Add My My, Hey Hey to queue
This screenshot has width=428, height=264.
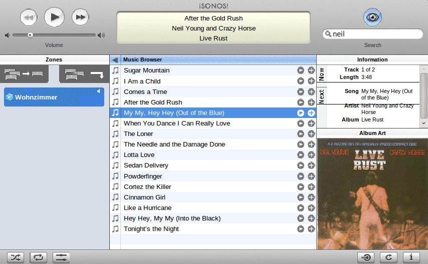point(311,113)
